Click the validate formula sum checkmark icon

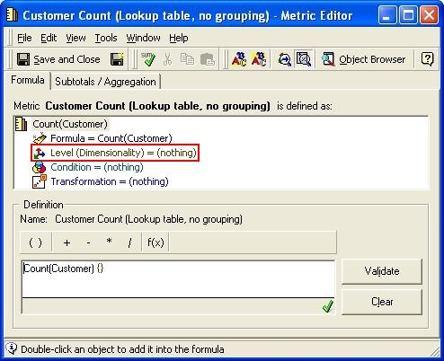[148, 59]
